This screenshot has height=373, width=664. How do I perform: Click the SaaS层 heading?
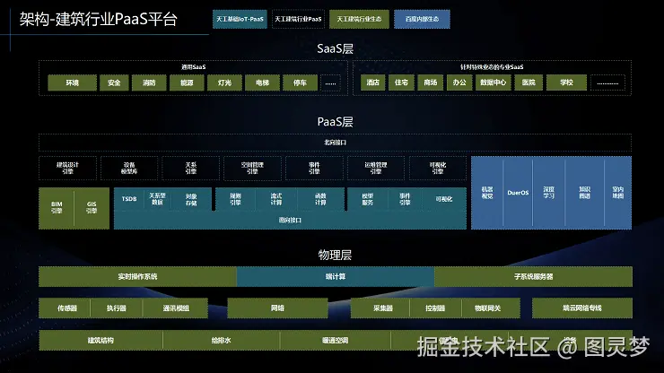[335, 48]
